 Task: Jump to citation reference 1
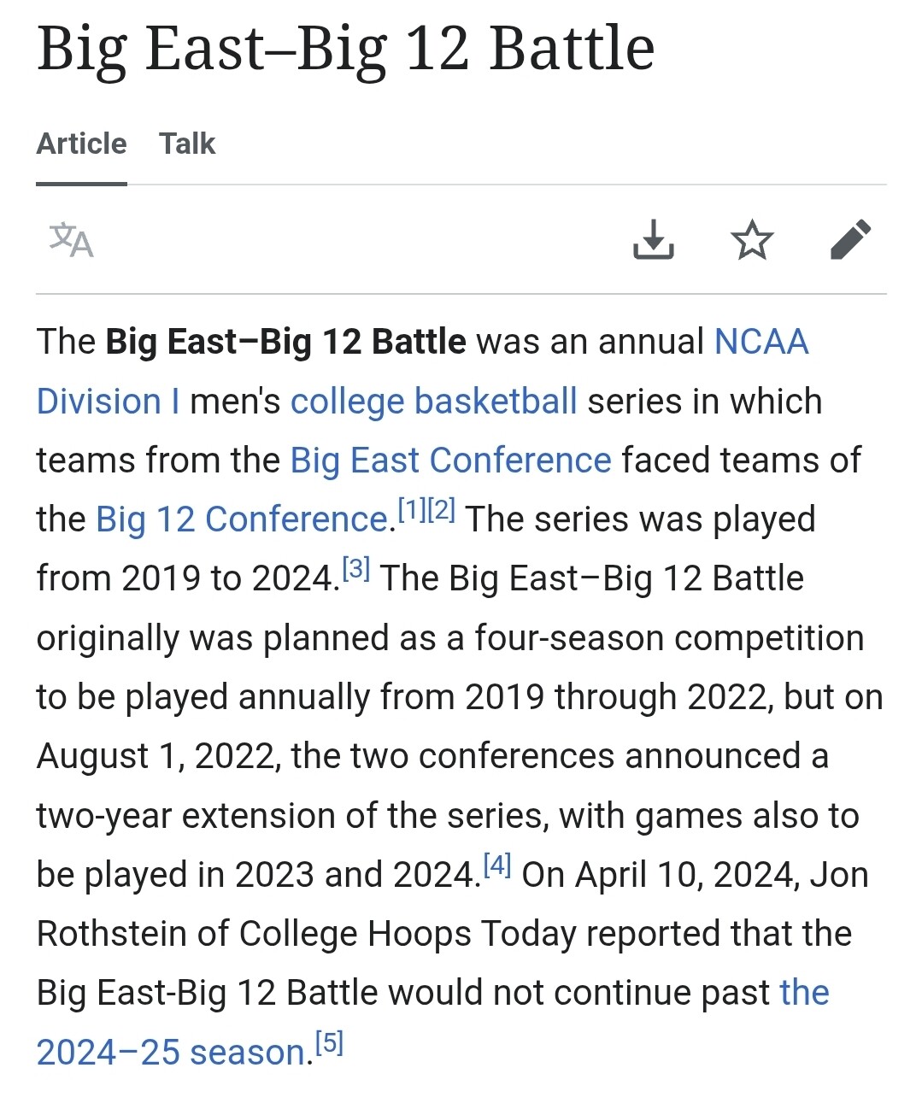pos(413,511)
